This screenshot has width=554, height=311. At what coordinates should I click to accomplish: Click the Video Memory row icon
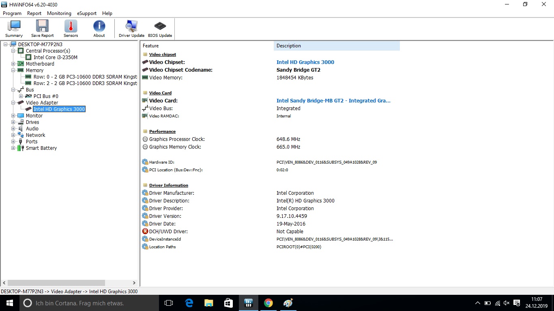point(145,78)
